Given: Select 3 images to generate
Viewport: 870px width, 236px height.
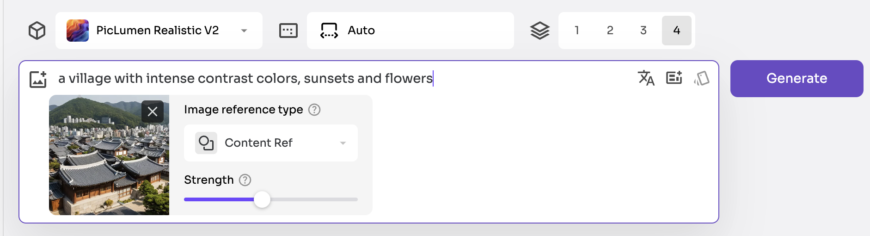Looking at the screenshot, I should (643, 31).
